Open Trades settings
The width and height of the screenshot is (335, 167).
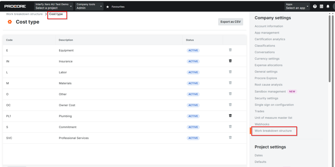[259, 111]
